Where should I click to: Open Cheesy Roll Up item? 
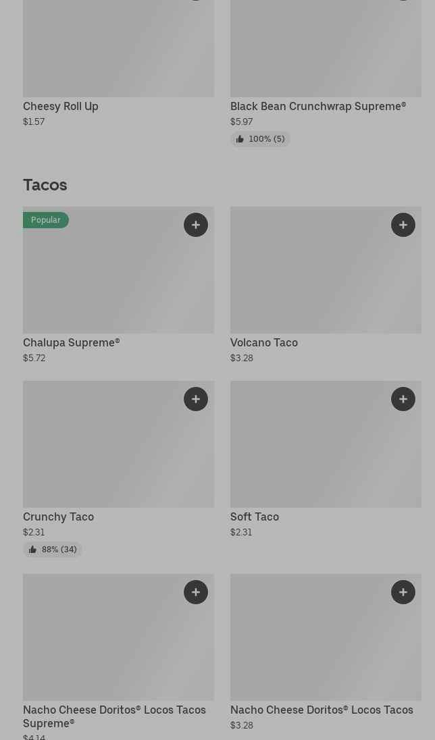pyautogui.click(x=61, y=107)
